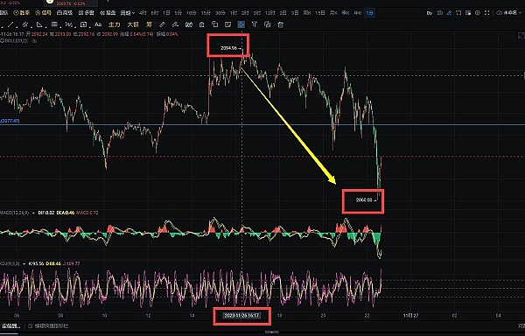Click the trash icon to delete drawings
Image resolution: width=525 pixels, height=336 pixels.
click(x=281, y=24)
